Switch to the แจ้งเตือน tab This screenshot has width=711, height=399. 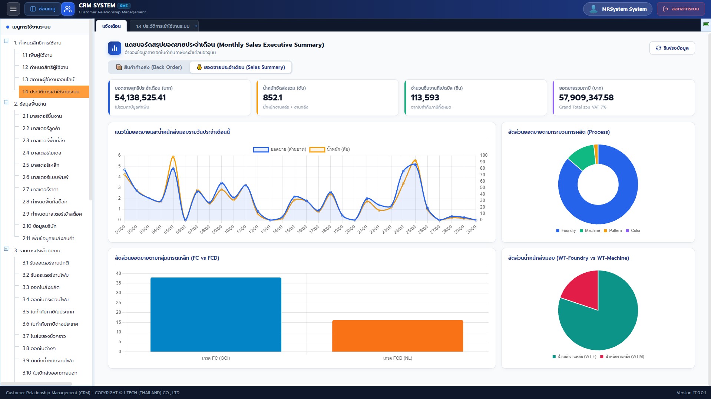(111, 26)
